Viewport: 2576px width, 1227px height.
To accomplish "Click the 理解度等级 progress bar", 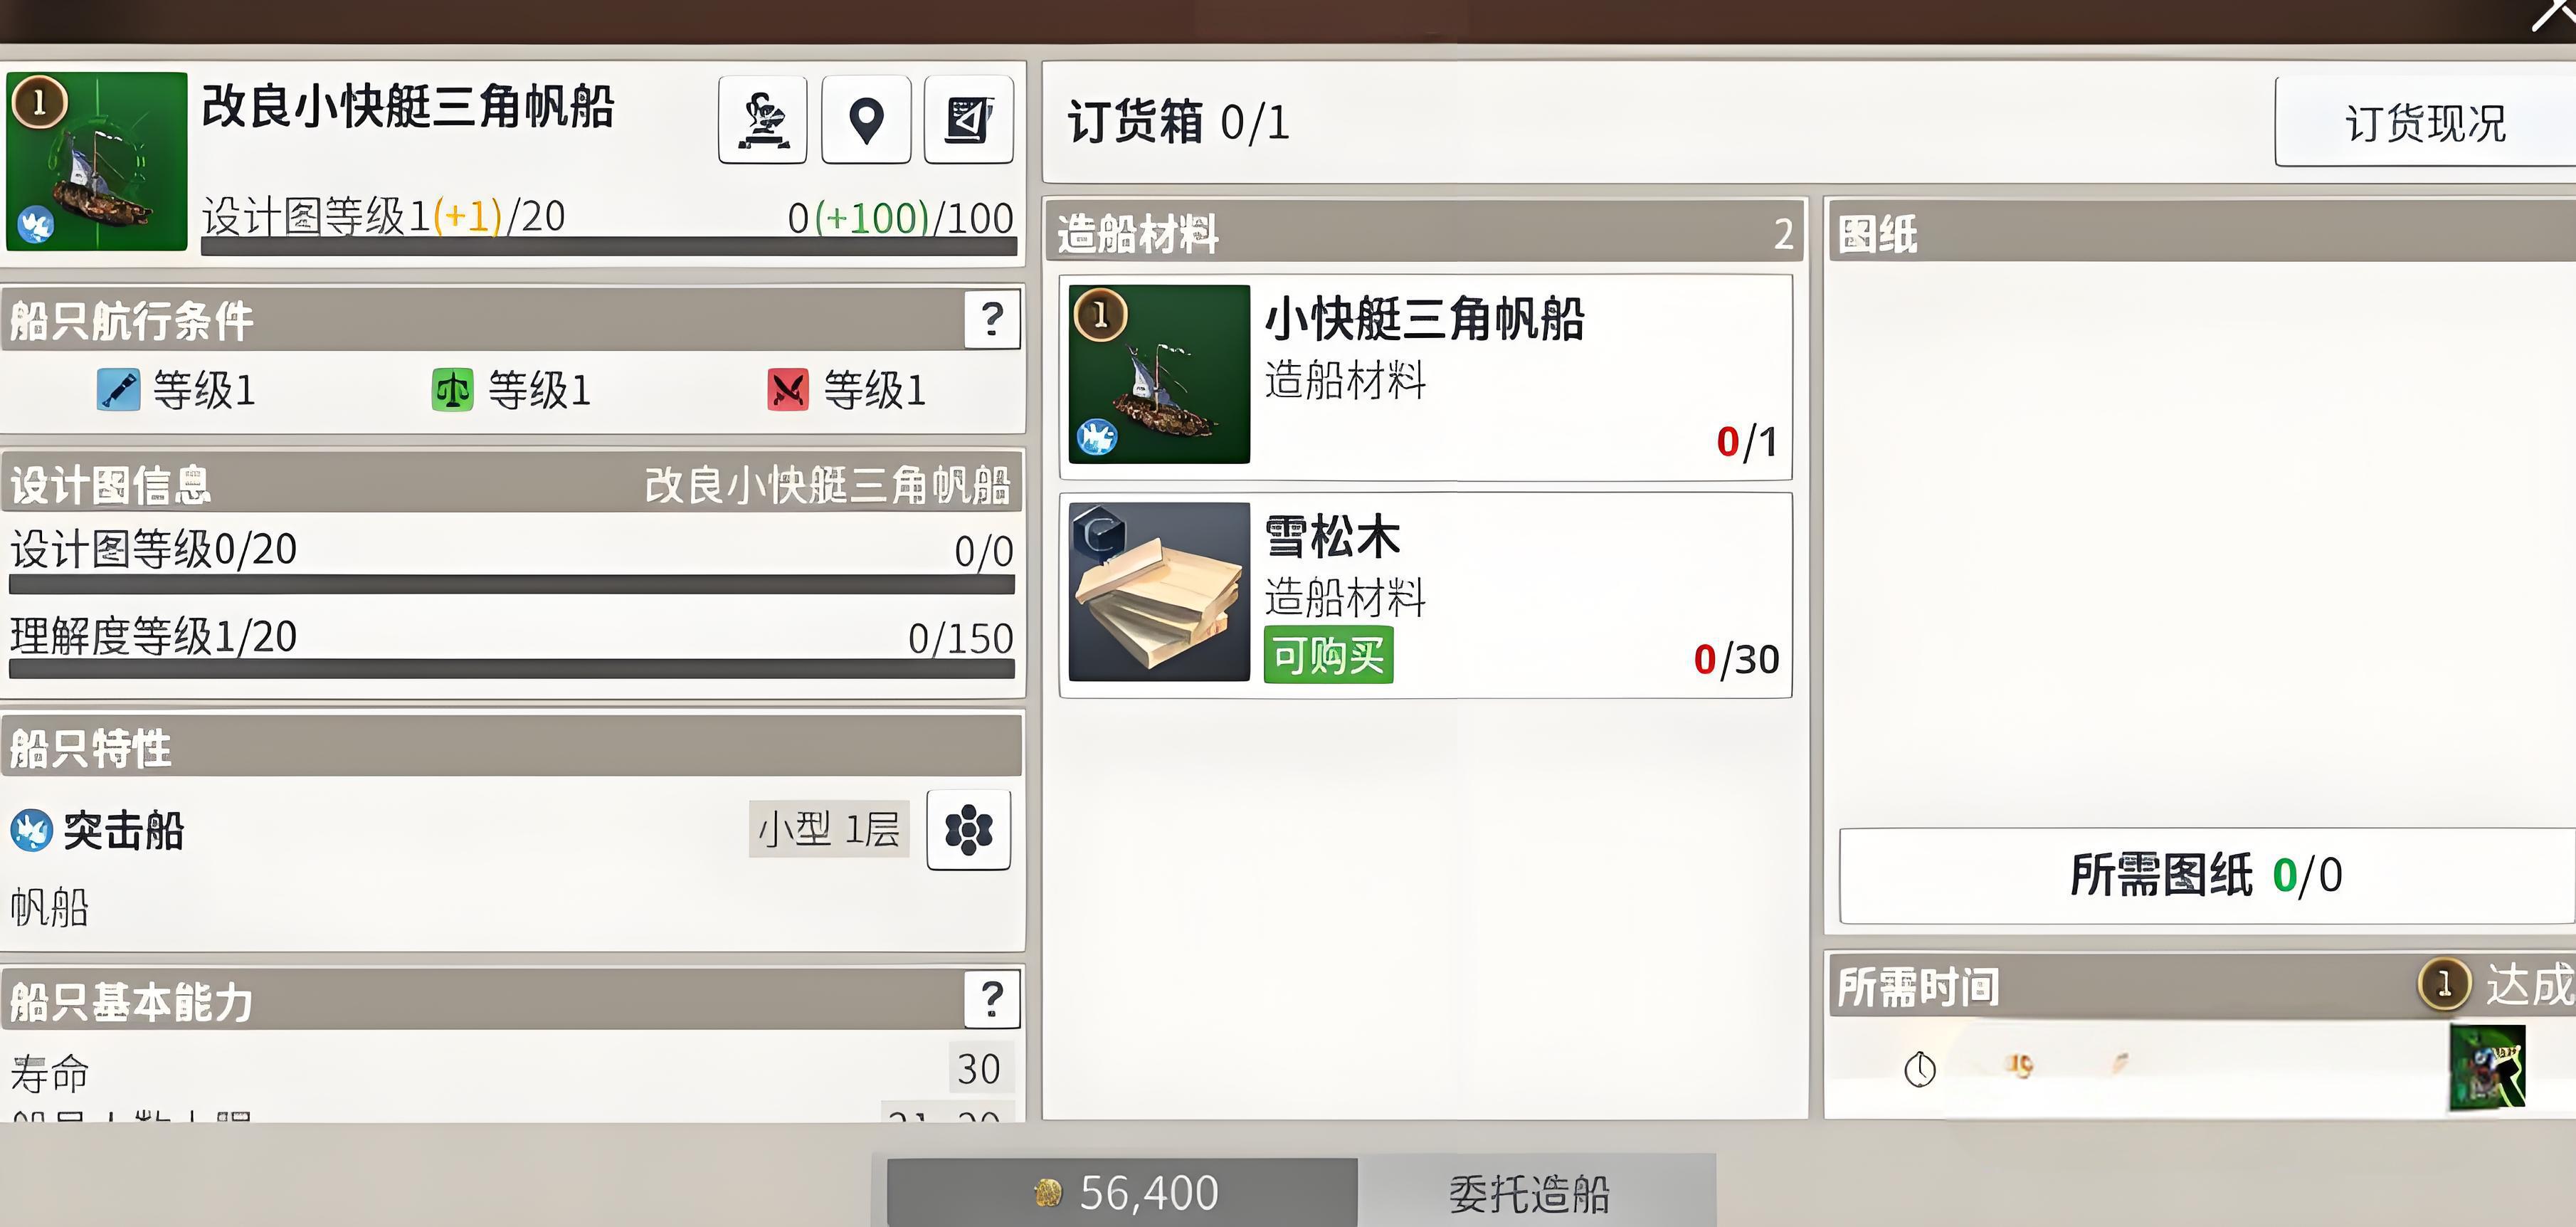I will (512, 669).
